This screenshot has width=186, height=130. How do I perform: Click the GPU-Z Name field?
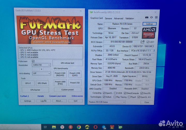122,24
